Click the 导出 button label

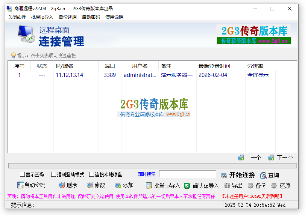(237, 185)
